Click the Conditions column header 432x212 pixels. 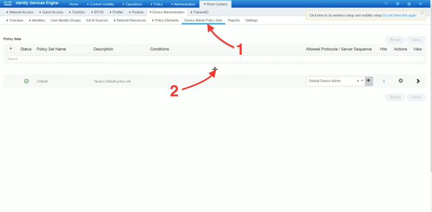click(x=159, y=49)
